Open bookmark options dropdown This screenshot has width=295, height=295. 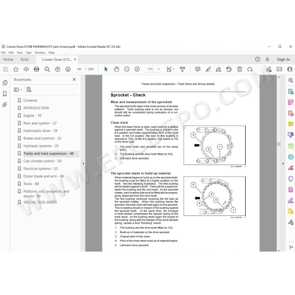click(x=18, y=90)
